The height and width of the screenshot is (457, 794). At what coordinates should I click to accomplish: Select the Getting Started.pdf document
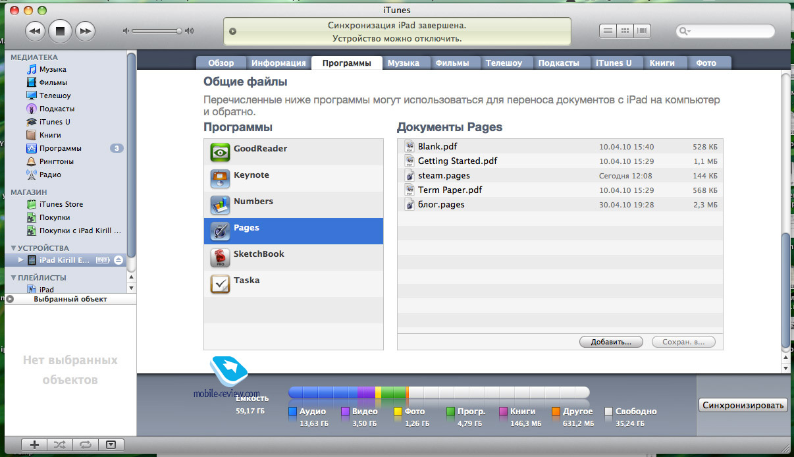[x=560, y=161]
